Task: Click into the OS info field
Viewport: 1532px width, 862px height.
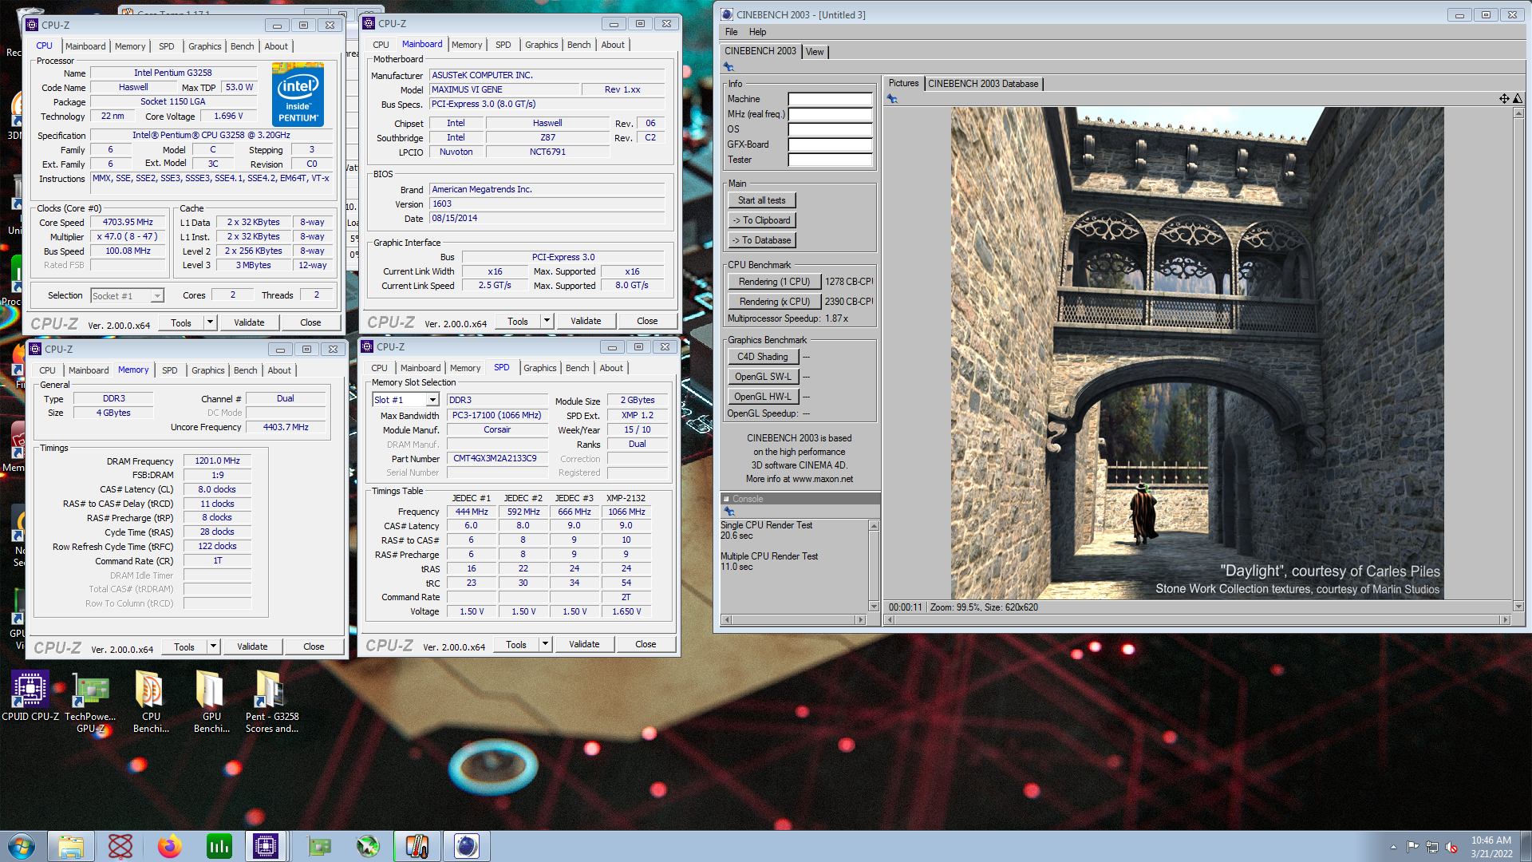Action: point(831,130)
